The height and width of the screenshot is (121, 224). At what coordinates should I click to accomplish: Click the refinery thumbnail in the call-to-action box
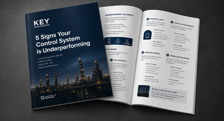coord(144,91)
